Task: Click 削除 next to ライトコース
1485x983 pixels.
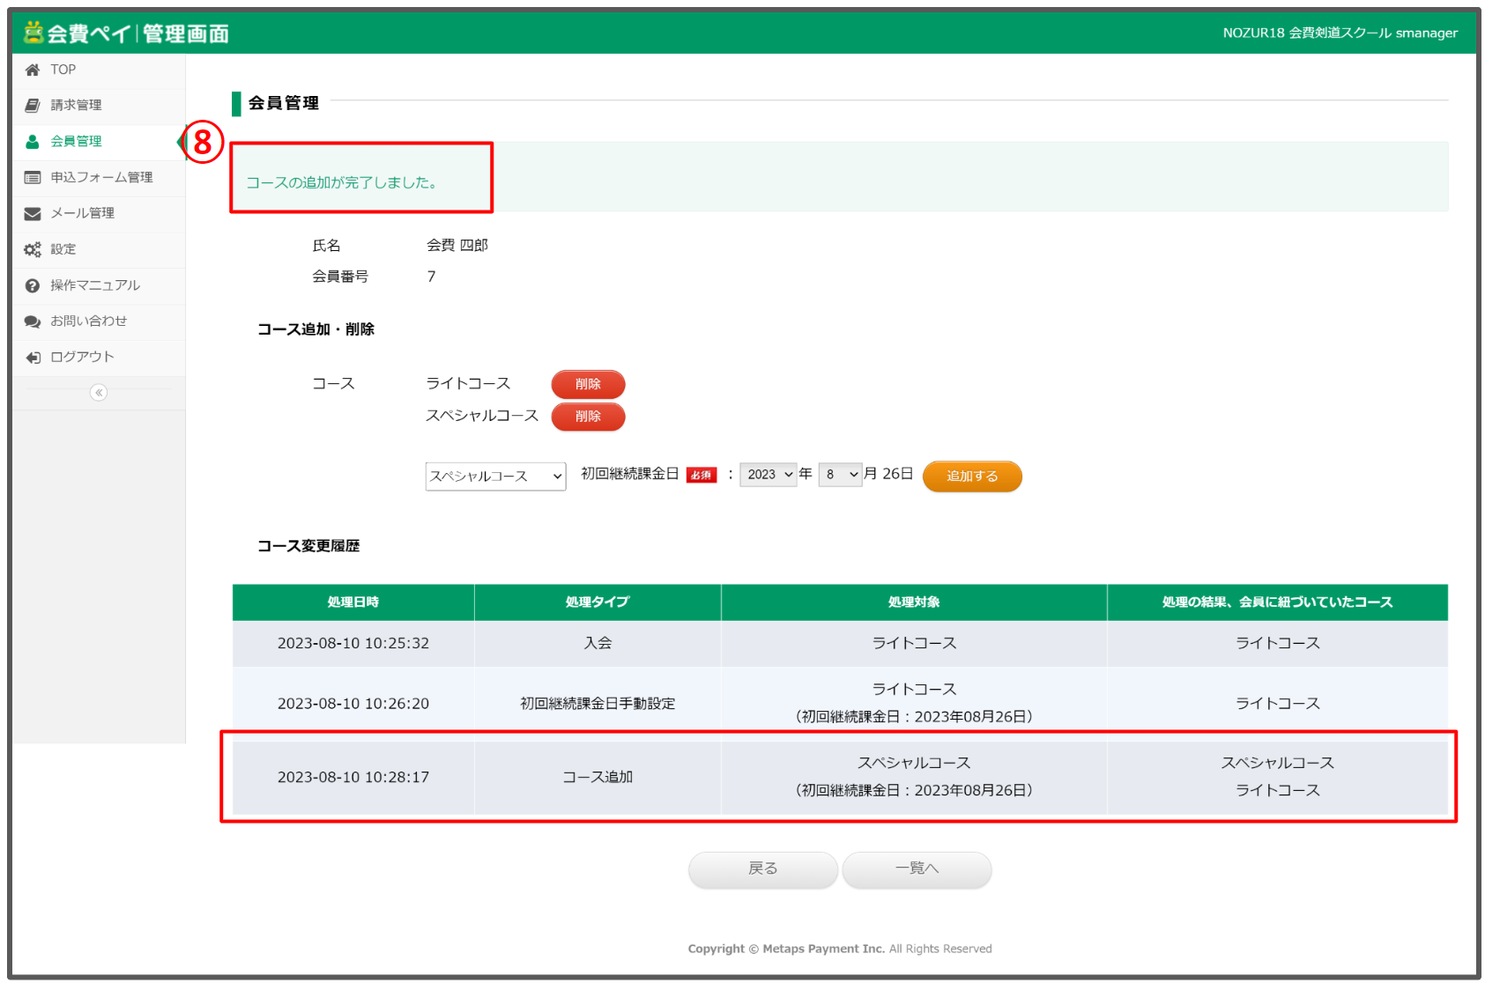Action: [587, 384]
